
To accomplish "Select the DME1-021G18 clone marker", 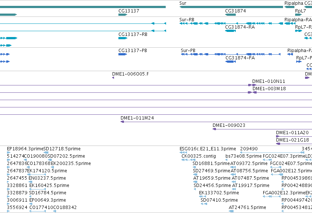I will coord(278,144).
